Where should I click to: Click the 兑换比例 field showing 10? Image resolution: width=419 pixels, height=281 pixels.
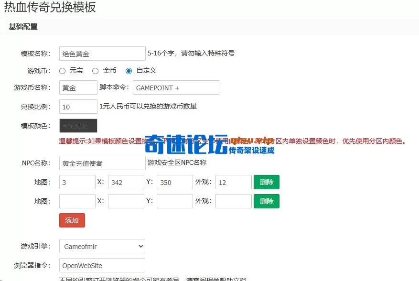tap(78, 107)
